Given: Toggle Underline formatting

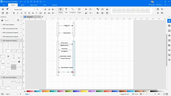Looking at the screenshot, I should click(x=21, y=13).
